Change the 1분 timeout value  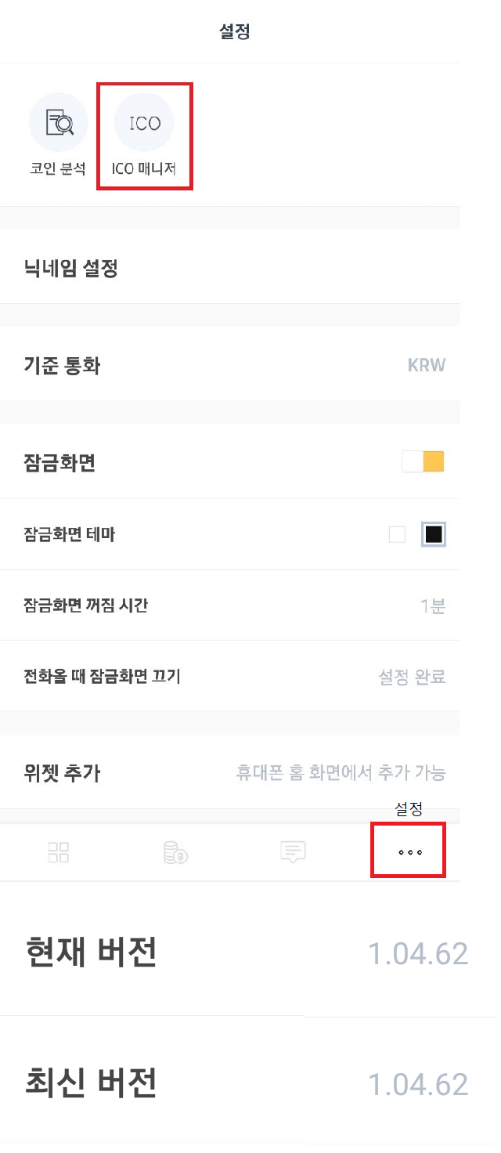pos(432,606)
